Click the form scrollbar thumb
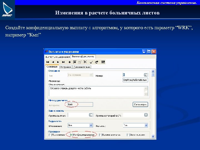 click(x=153, y=75)
